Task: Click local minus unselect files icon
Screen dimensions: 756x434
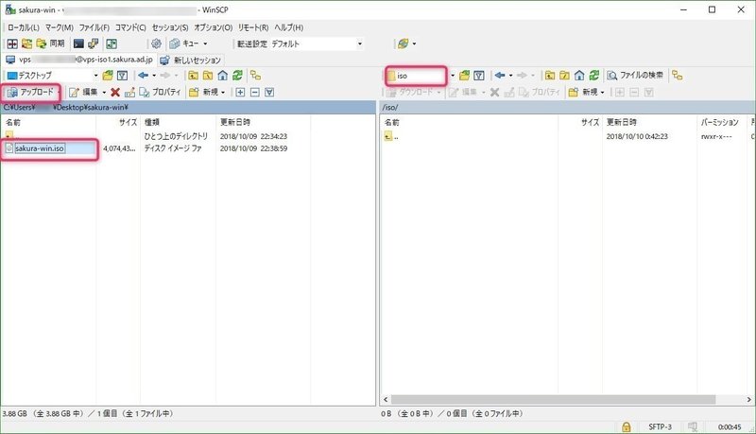Action: 255,92
